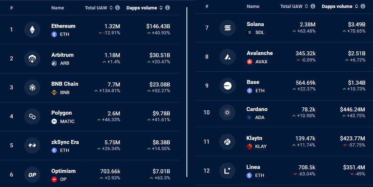Click the Avalanche chain logo icon
The width and height of the screenshot is (373, 187).
coord(228,57)
